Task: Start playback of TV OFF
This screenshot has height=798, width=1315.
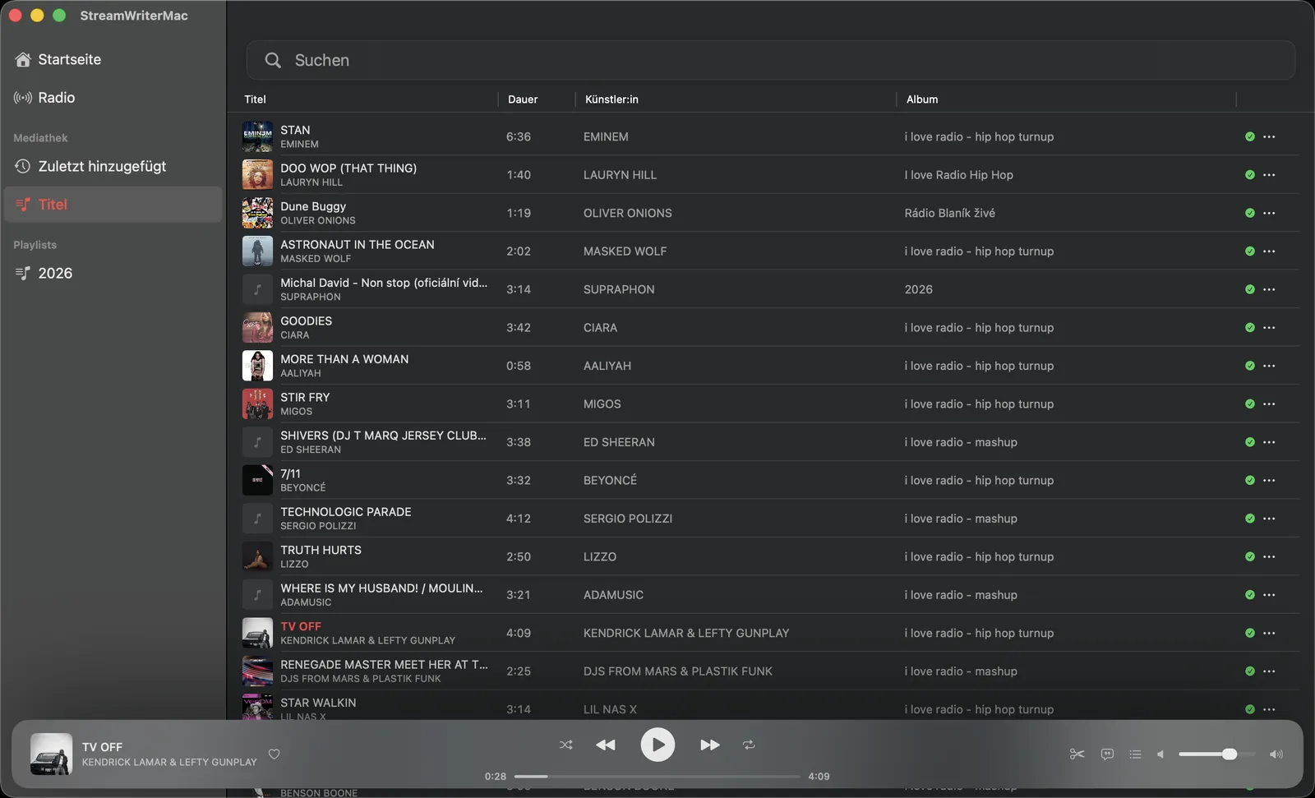Action: (657, 745)
